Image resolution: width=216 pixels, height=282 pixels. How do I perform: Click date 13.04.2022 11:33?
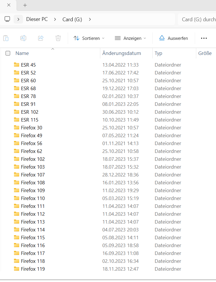(x=120, y=65)
